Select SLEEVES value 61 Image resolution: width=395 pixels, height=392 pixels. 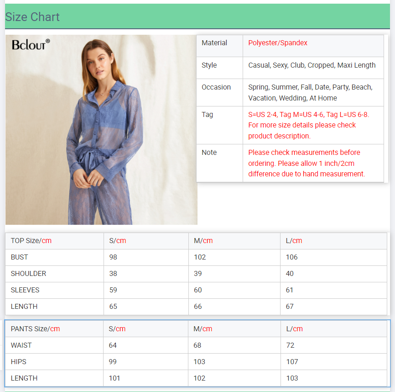pyautogui.click(x=290, y=290)
